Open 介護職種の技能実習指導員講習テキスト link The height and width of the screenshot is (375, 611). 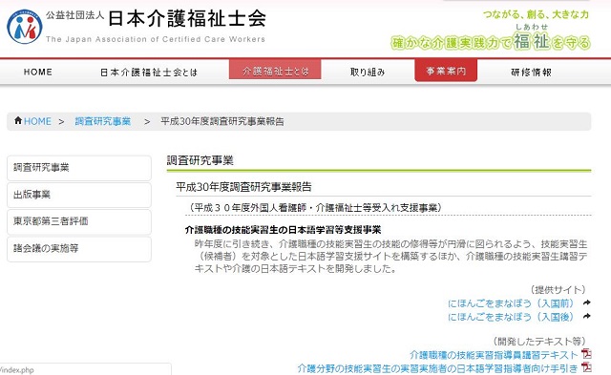coord(494,355)
